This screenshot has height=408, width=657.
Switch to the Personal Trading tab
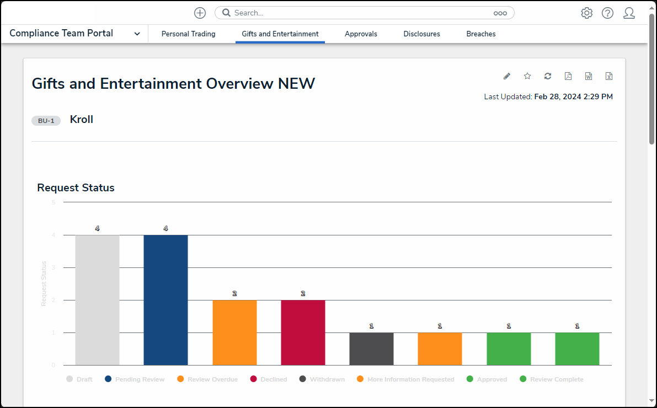pyautogui.click(x=188, y=34)
